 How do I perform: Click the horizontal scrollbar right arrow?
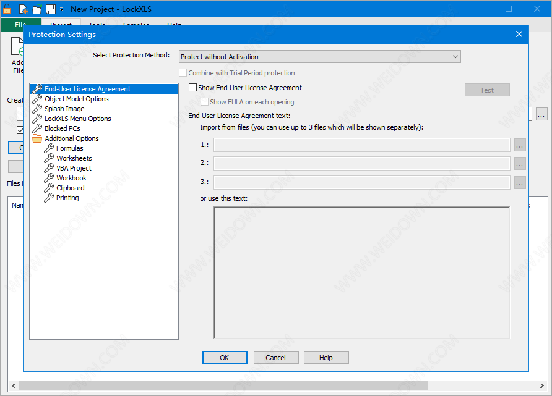point(542,386)
